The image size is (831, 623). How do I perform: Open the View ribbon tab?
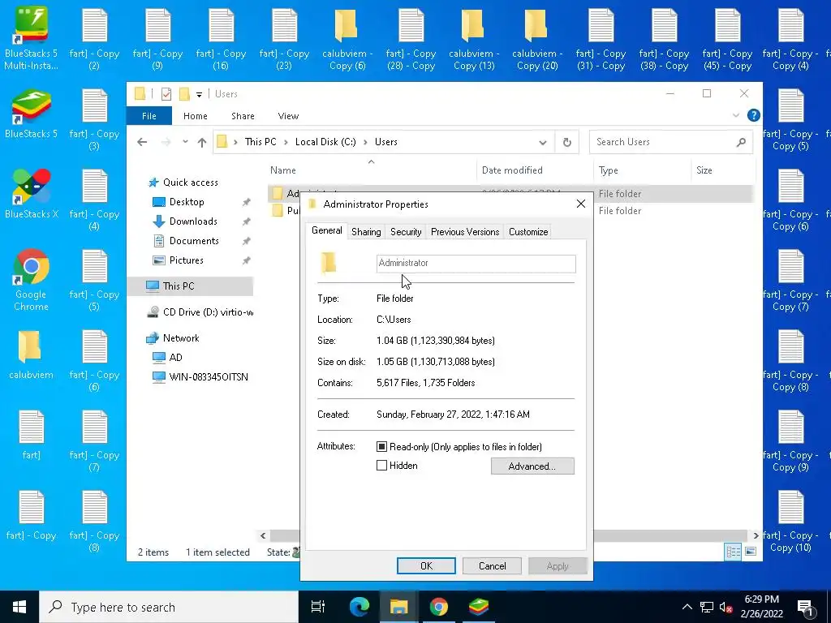click(x=288, y=115)
